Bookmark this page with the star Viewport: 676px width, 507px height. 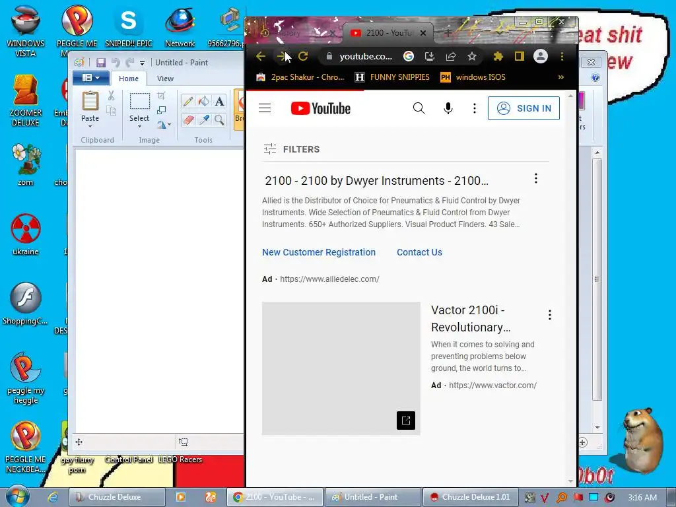point(472,56)
